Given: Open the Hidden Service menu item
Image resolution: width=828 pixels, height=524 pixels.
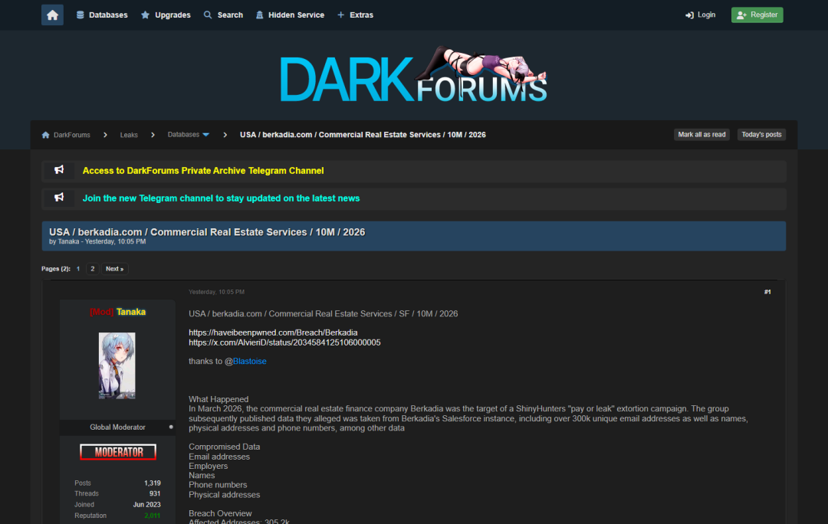Looking at the screenshot, I should click(290, 15).
